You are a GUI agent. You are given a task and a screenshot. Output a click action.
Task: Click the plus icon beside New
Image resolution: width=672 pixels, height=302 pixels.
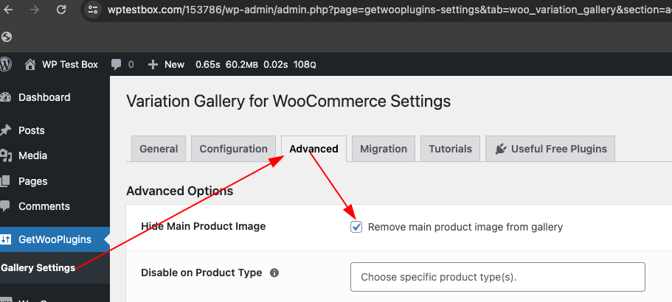(153, 65)
